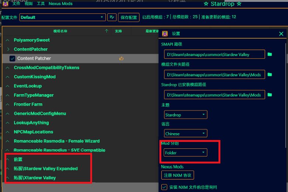The image size is (288, 192).
Task: Open the 工具 menu
Action: pyautogui.click(x=41, y=3)
